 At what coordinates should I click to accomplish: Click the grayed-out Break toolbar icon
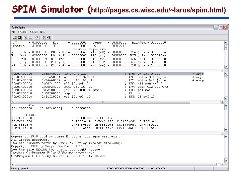click(x=30, y=38)
